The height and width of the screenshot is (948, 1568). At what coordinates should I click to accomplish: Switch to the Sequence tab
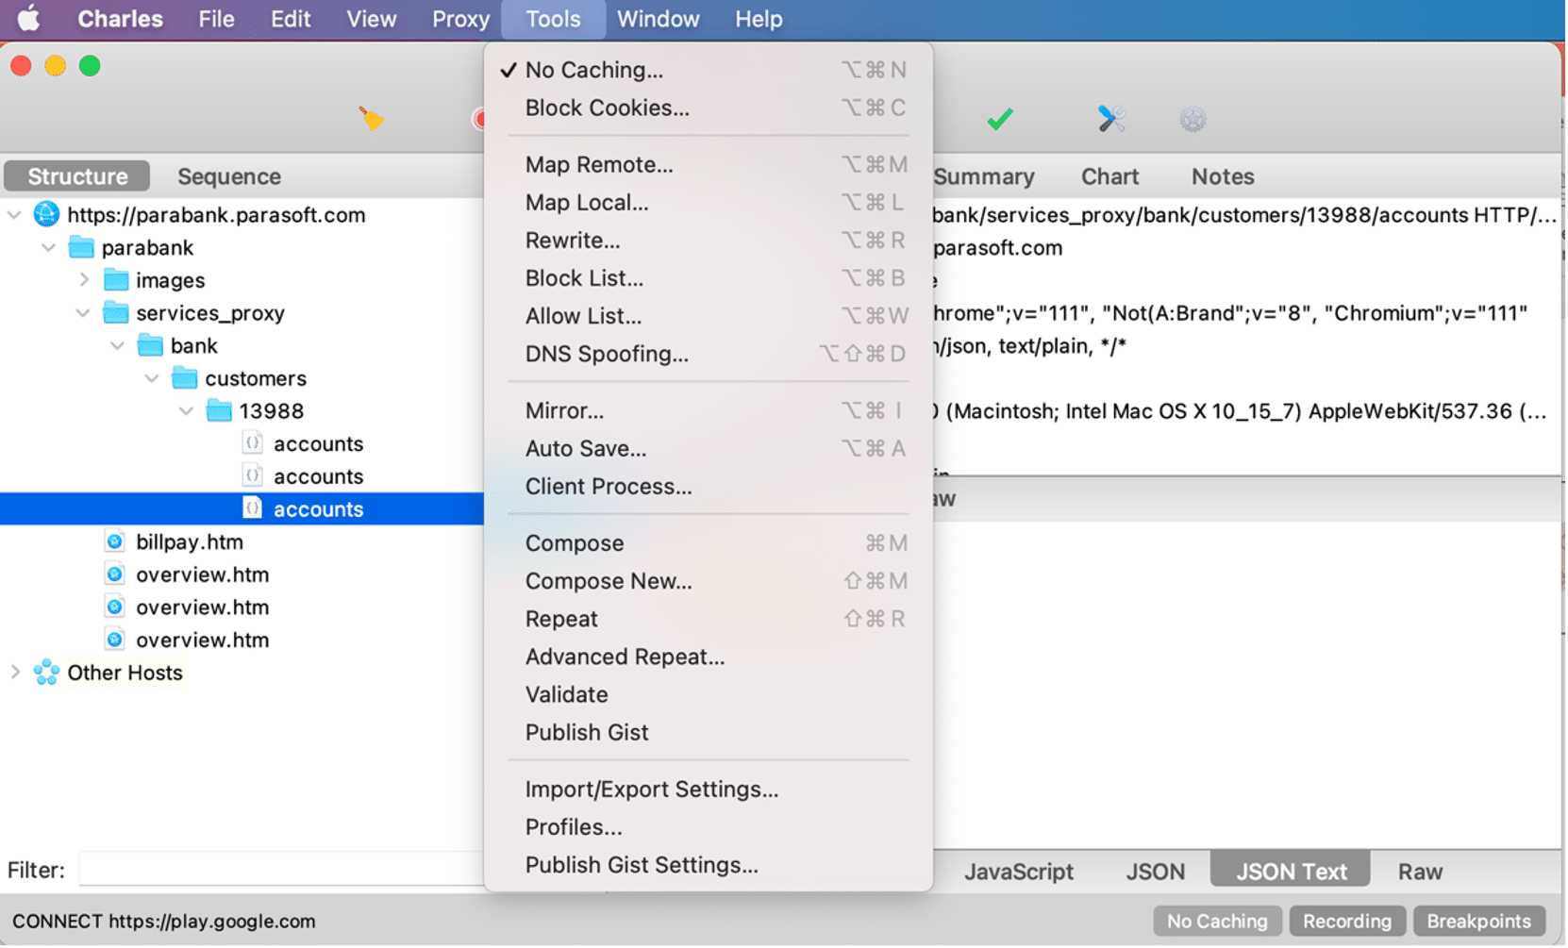tap(229, 176)
